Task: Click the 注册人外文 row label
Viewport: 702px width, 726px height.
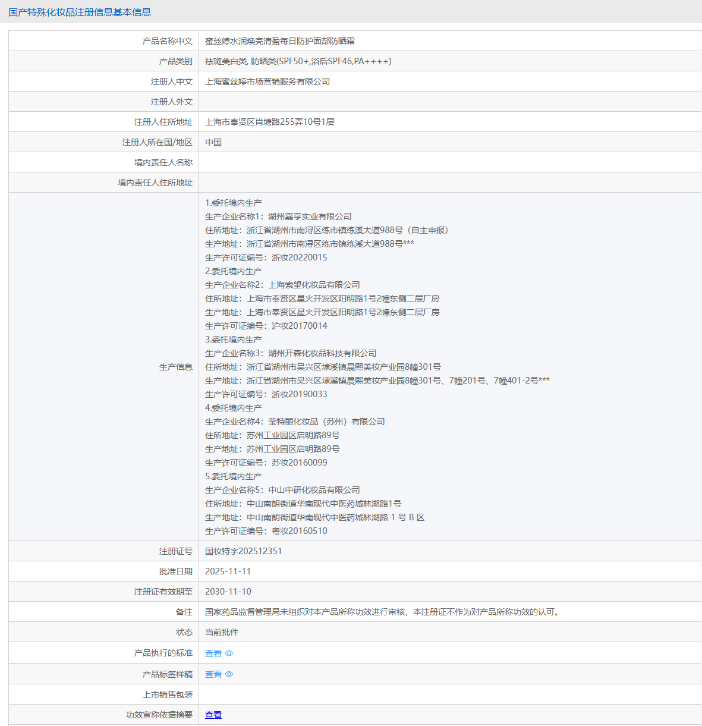Action: 172,102
